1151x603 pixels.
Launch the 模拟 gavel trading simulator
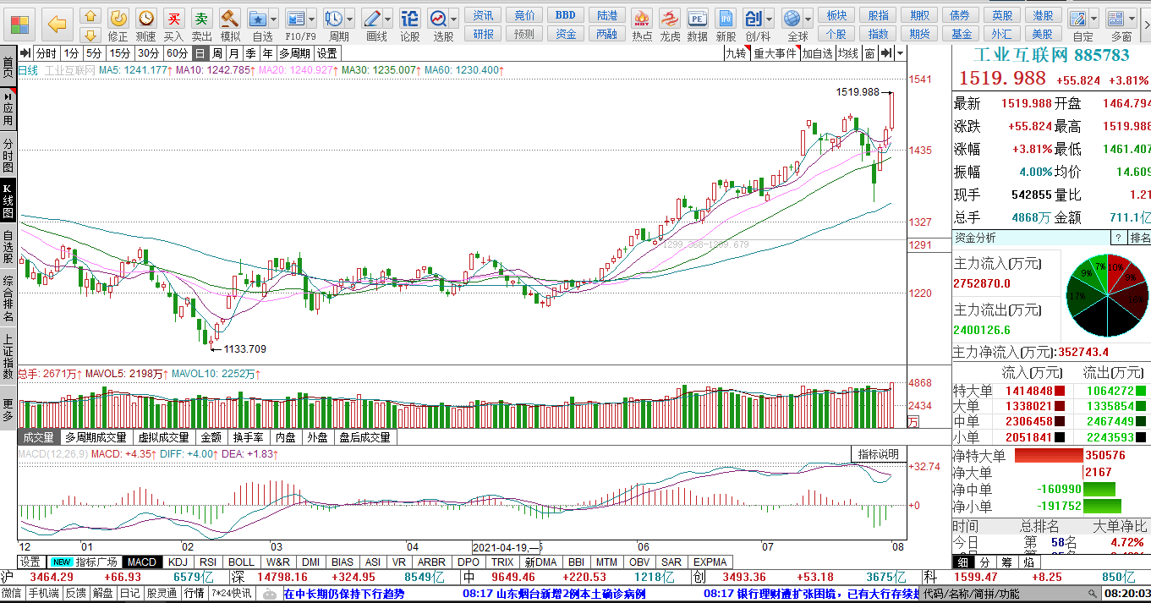click(x=230, y=23)
